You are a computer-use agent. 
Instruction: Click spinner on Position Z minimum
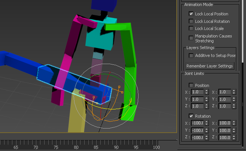(206, 106)
